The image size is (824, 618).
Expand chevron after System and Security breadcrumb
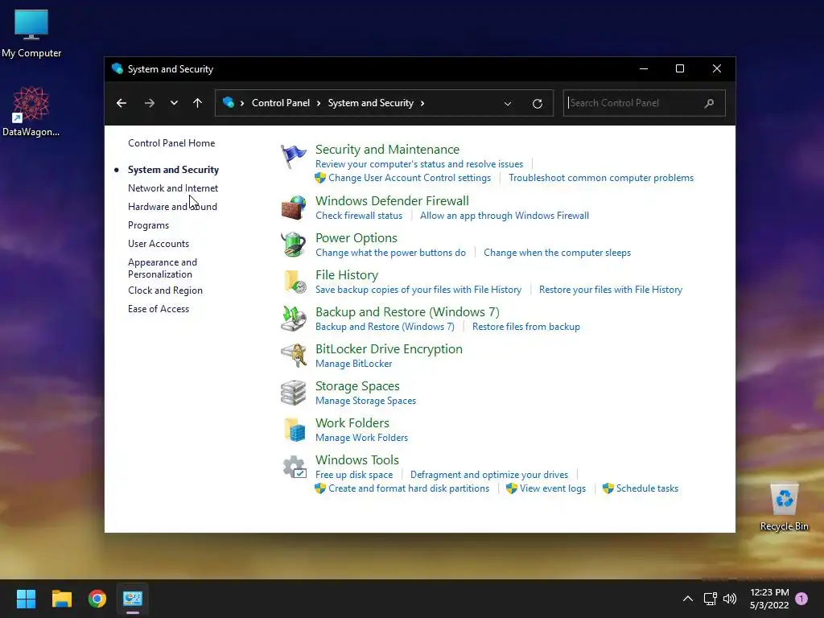click(422, 103)
